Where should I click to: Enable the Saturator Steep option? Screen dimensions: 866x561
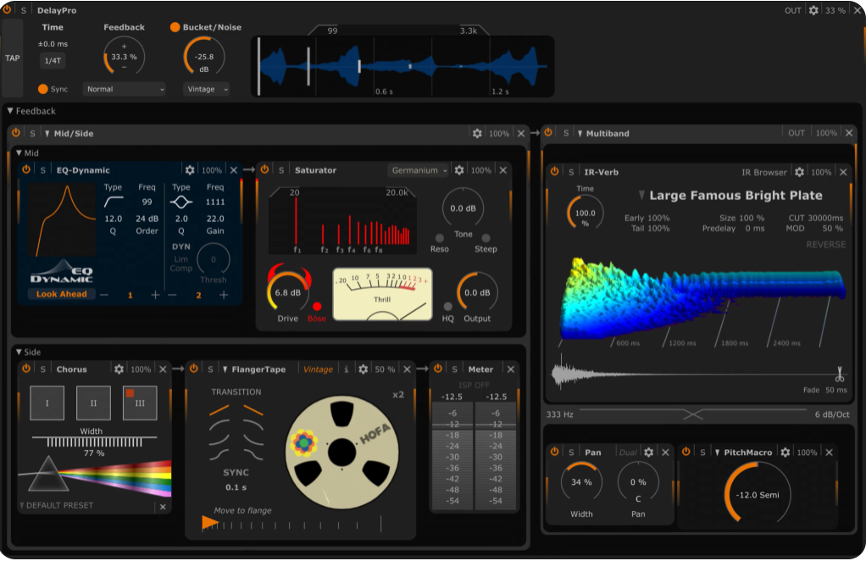click(486, 238)
